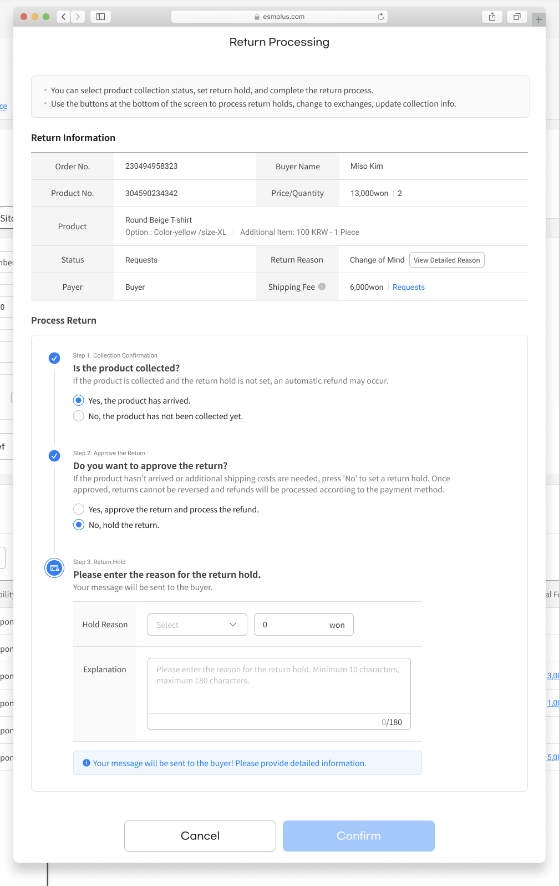The height and width of the screenshot is (886, 559).
Task: Show all tabs overview icon
Action: [x=517, y=17]
